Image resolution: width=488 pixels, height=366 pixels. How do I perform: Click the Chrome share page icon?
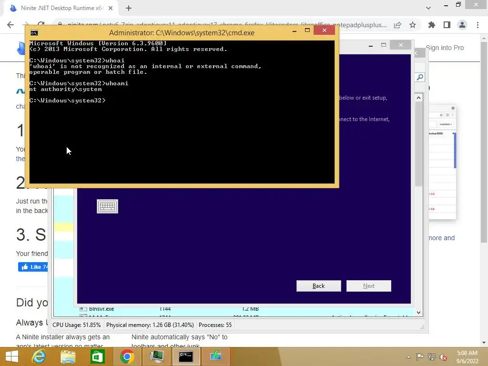click(397, 25)
